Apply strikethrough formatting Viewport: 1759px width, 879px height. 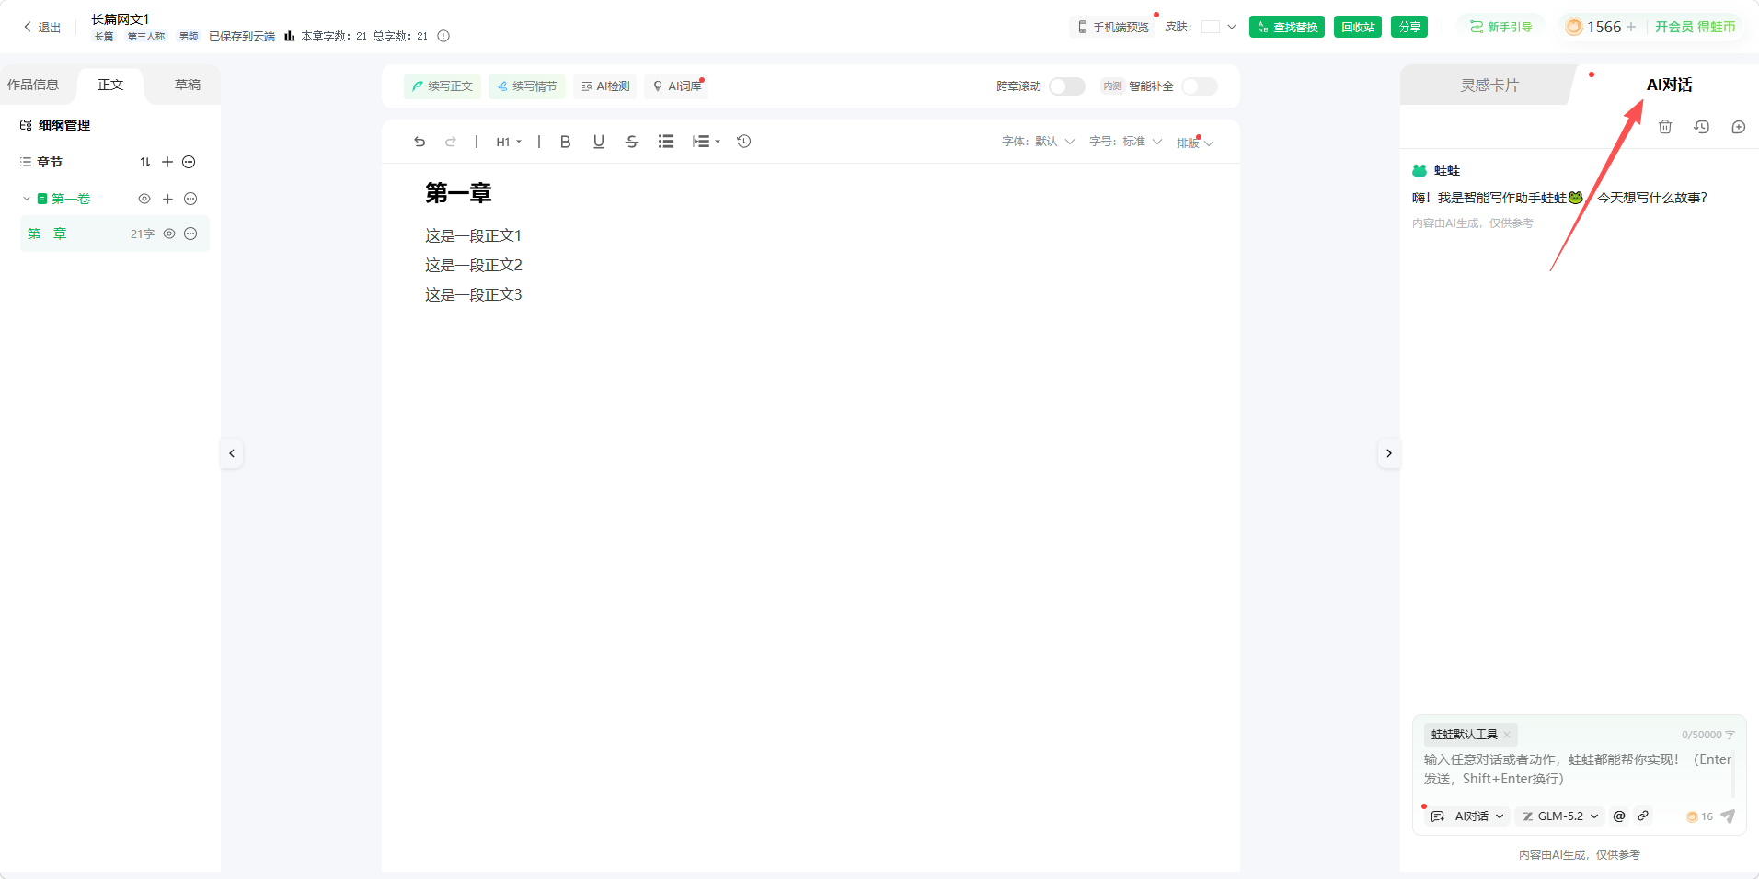tap(632, 142)
